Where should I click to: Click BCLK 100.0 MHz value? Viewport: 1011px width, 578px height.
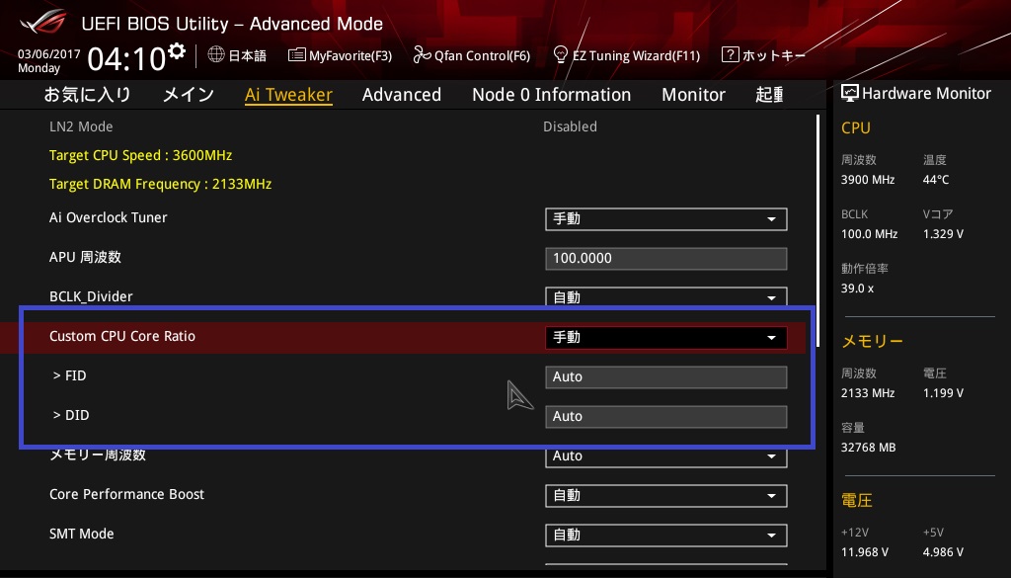tap(869, 233)
